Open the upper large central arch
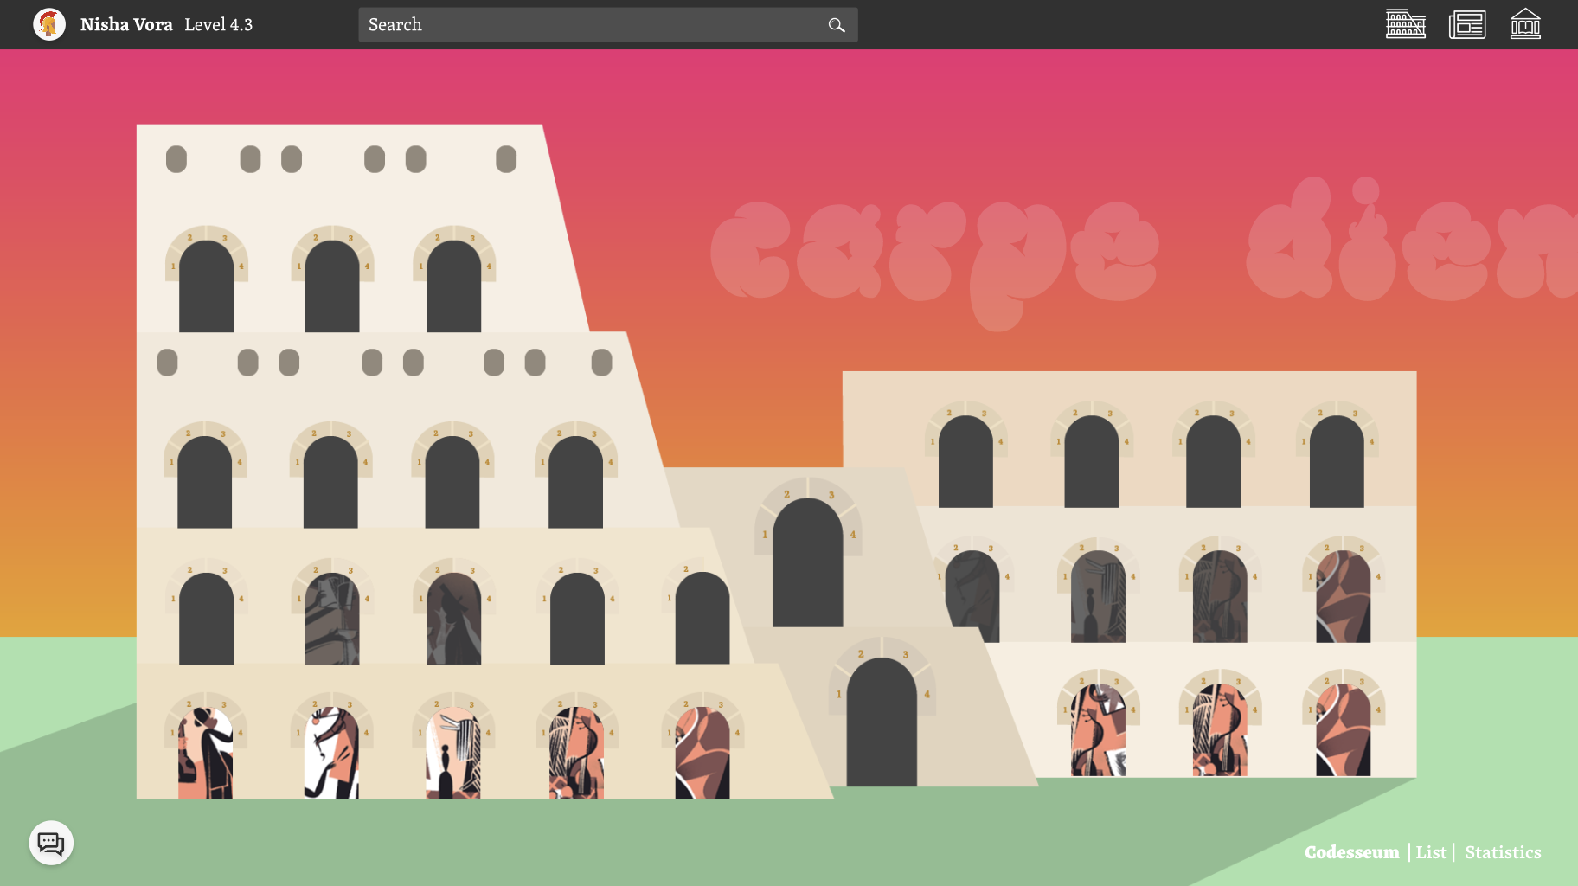This screenshot has height=886, width=1578. 807,562
